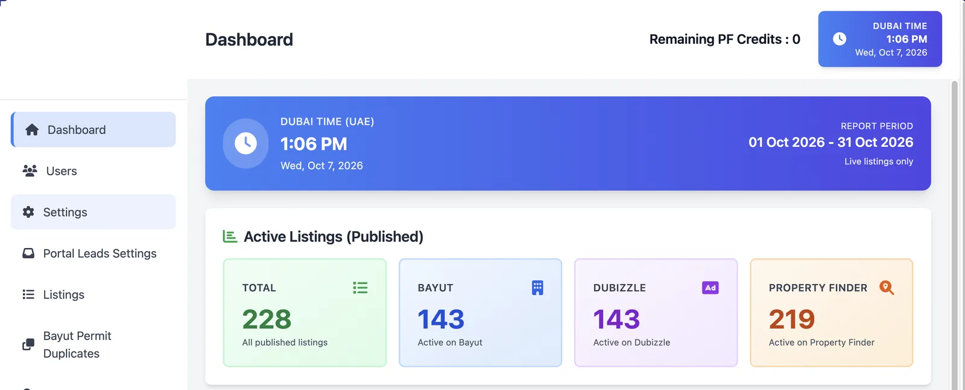
Task: Click the 1:06 PM time in the blue banner
Action: (314, 144)
